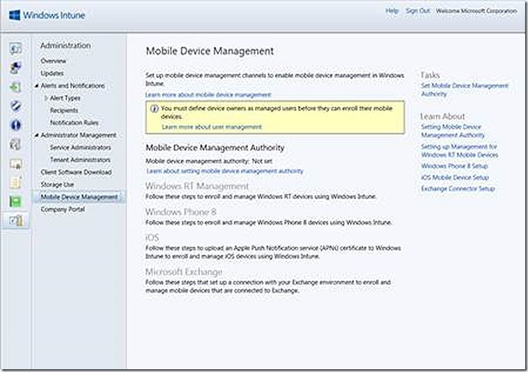The height and width of the screenshot is (372, 528).
Task: Select Recipients under Alerts and Notifications
Action: coord(64,111)
